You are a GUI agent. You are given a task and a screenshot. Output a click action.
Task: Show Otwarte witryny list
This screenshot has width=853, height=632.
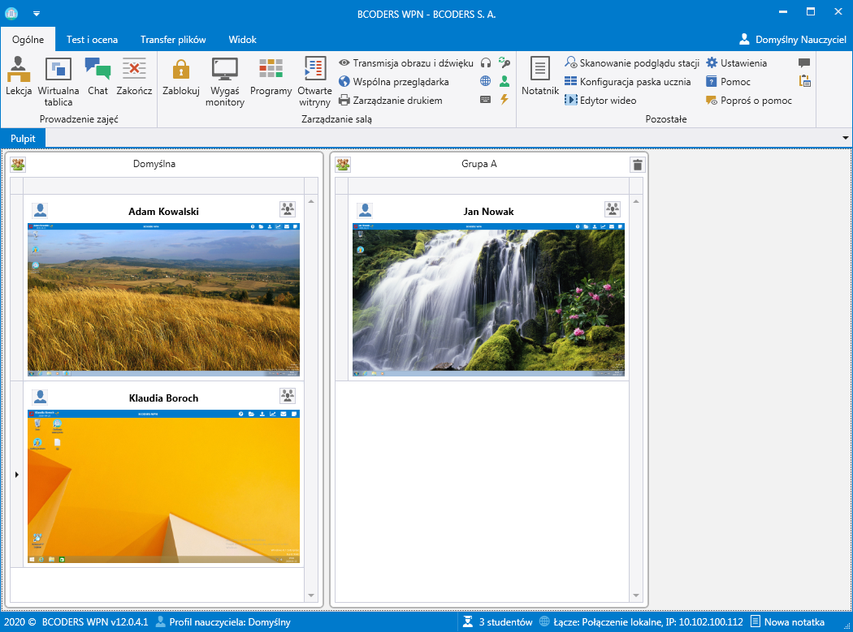click(x=314, y=81)
